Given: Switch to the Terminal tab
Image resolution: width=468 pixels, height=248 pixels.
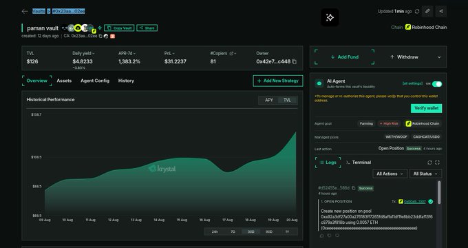Looking at the screenshot, I should click(359, 163).
